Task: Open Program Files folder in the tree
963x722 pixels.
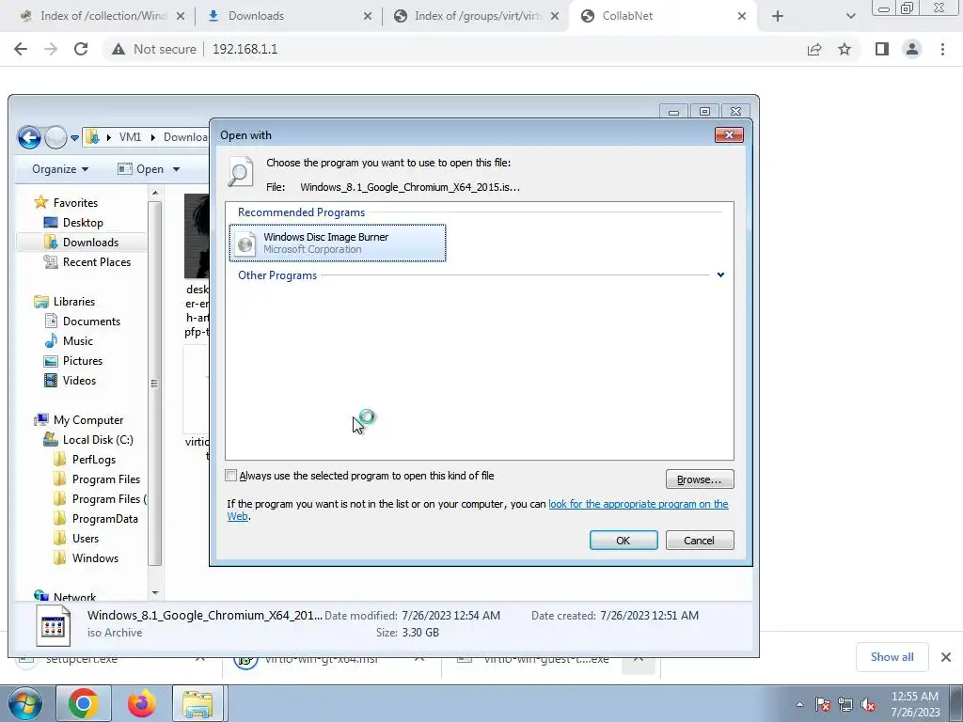Action: (x=105, y=479)
